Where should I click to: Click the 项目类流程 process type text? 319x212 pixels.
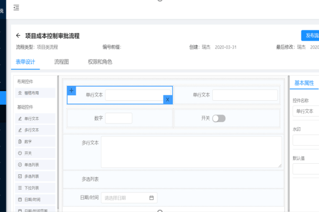tap(47, 47)
